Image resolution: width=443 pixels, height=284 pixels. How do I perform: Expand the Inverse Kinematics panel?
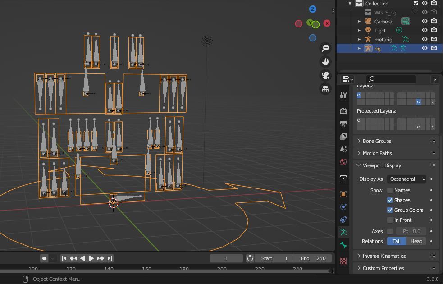click(384, 256)
